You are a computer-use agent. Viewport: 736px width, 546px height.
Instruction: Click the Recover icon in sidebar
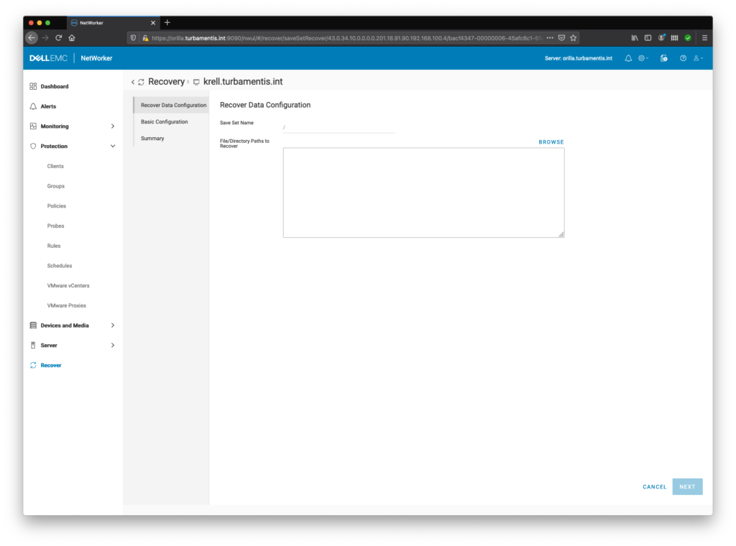point(33,365)
